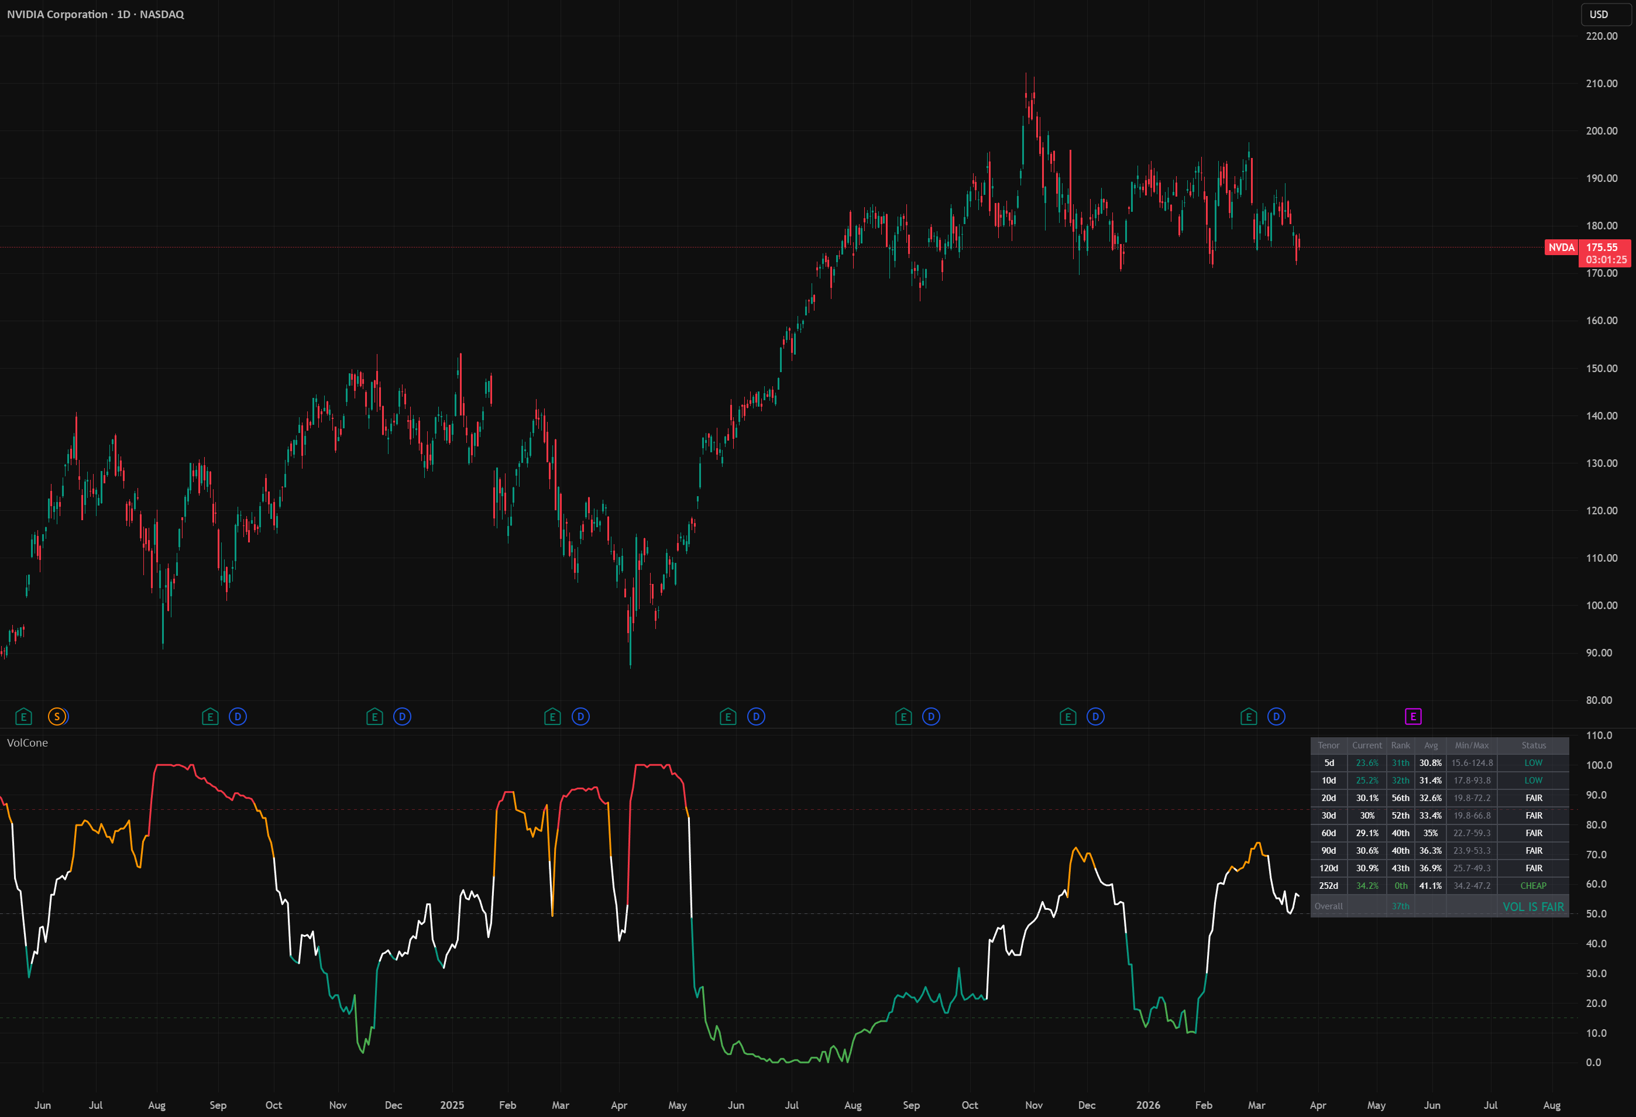Open the earnings marker in late August 2024
The height and width of the screenshot is (1117, 1636).
coord(210,717)
